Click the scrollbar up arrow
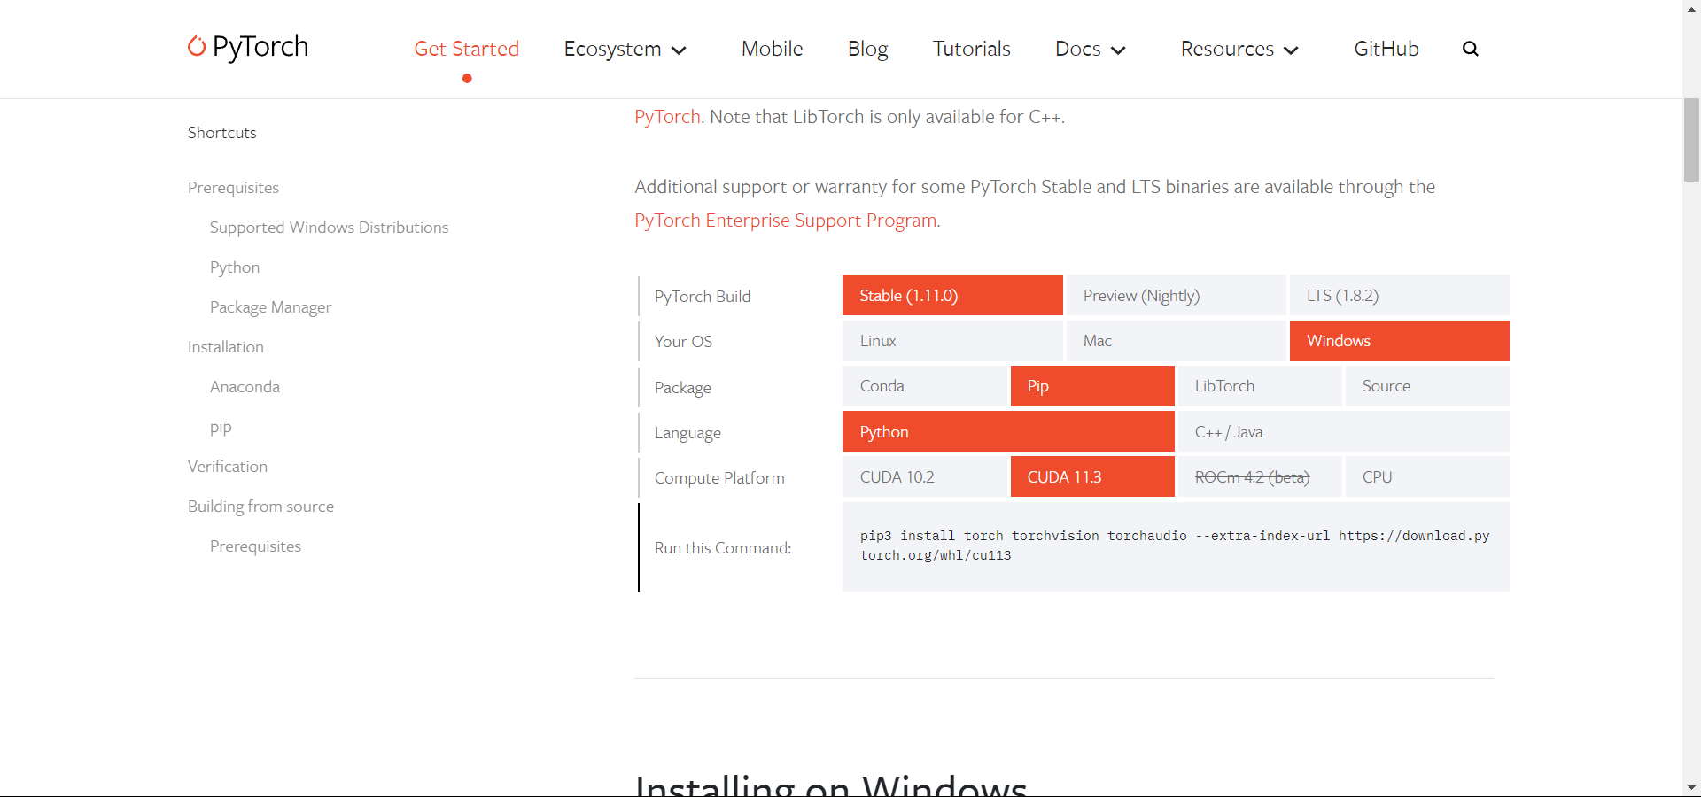Screen dimensions: 1701x797 [1691, 8]
